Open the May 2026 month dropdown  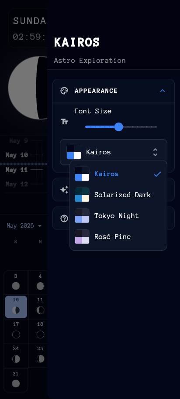[24, 226]
